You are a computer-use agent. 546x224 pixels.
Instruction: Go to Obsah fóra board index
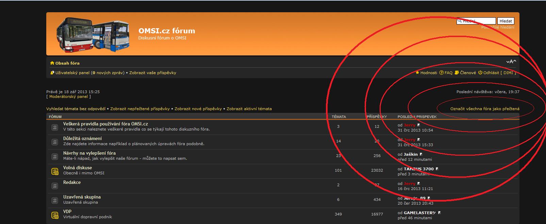click(x=67, y=63)
